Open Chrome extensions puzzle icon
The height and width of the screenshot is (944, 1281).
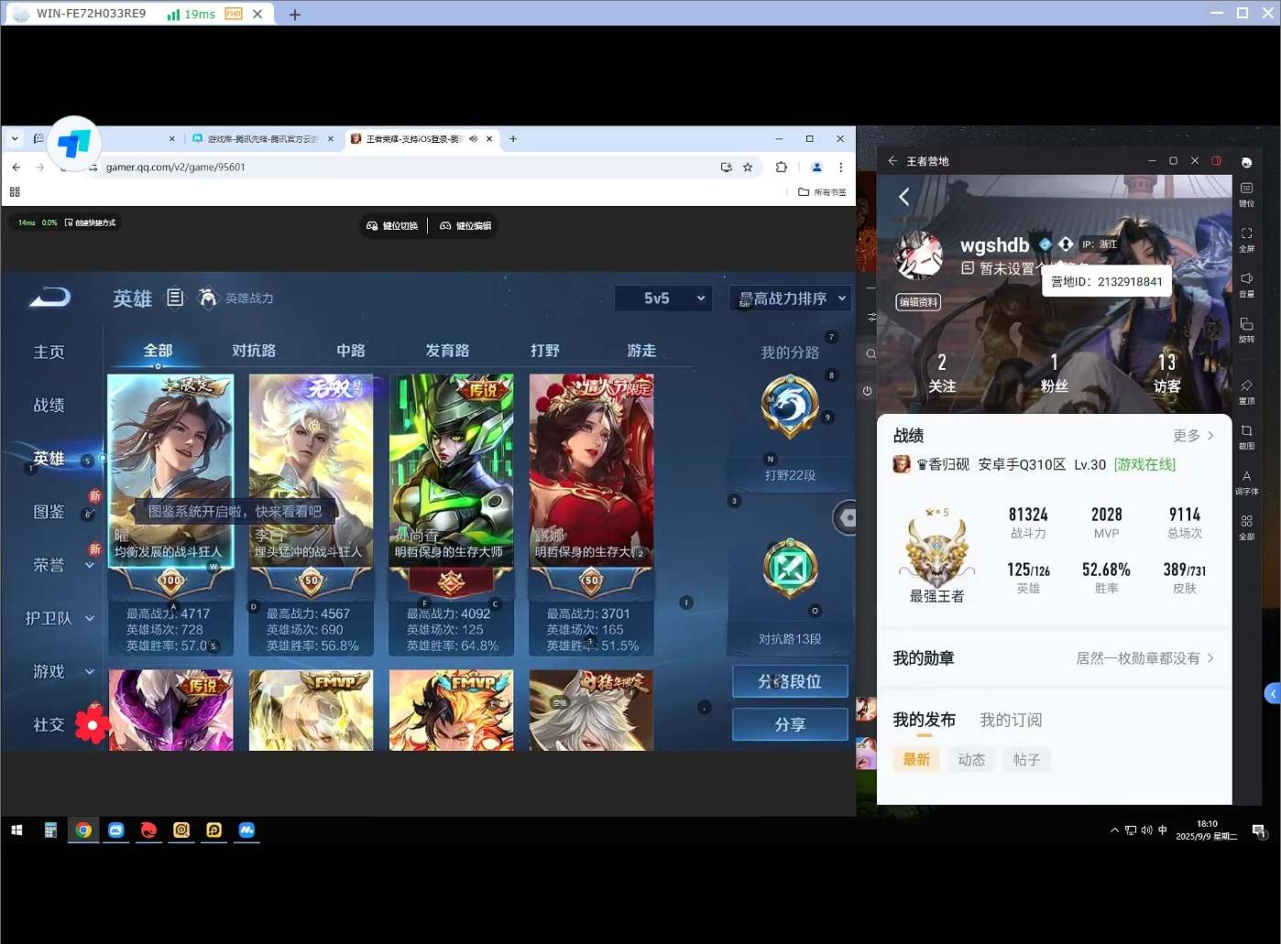click(x=782, y=168)
